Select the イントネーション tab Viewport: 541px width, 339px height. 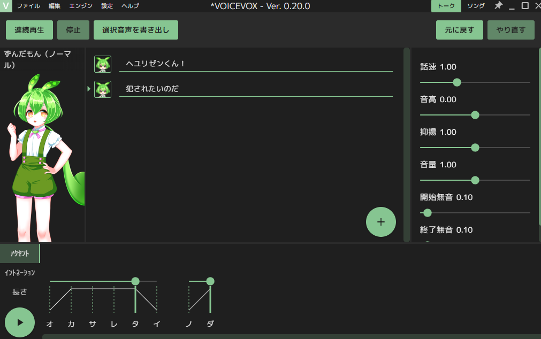pos(20,273)
